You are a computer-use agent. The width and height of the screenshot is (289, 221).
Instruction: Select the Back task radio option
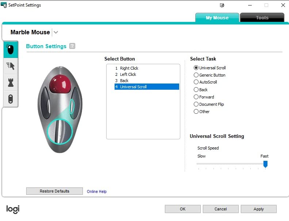(196, 90)
